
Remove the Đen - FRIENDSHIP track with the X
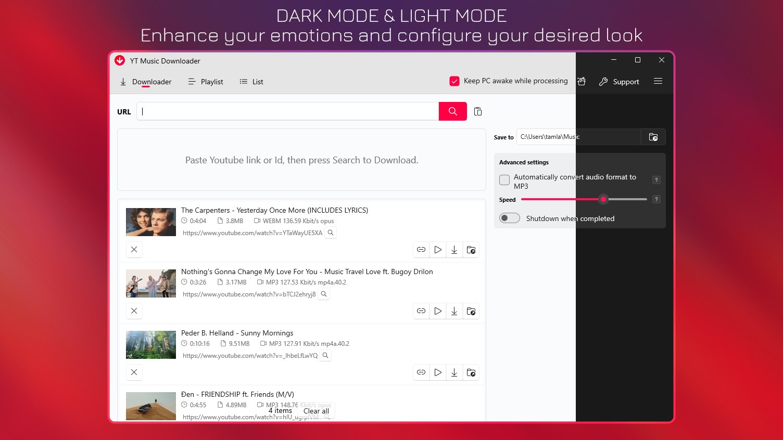coord(134,433)
